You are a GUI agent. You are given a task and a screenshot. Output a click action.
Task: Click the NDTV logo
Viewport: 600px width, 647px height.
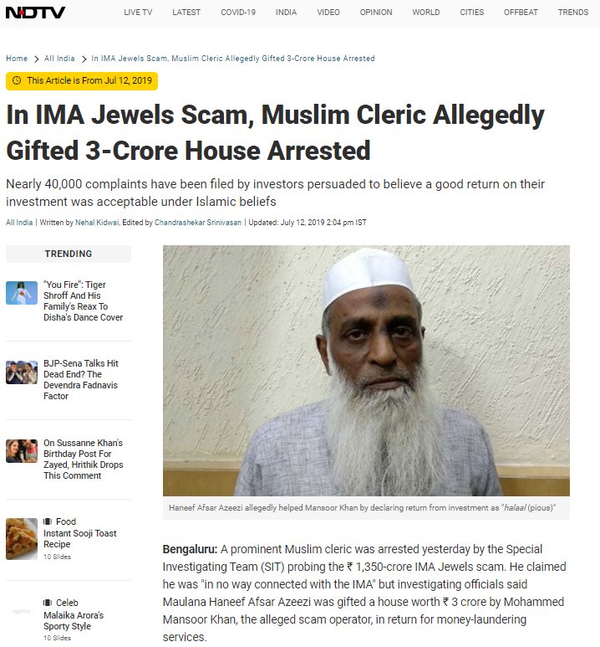coord(35,13)
